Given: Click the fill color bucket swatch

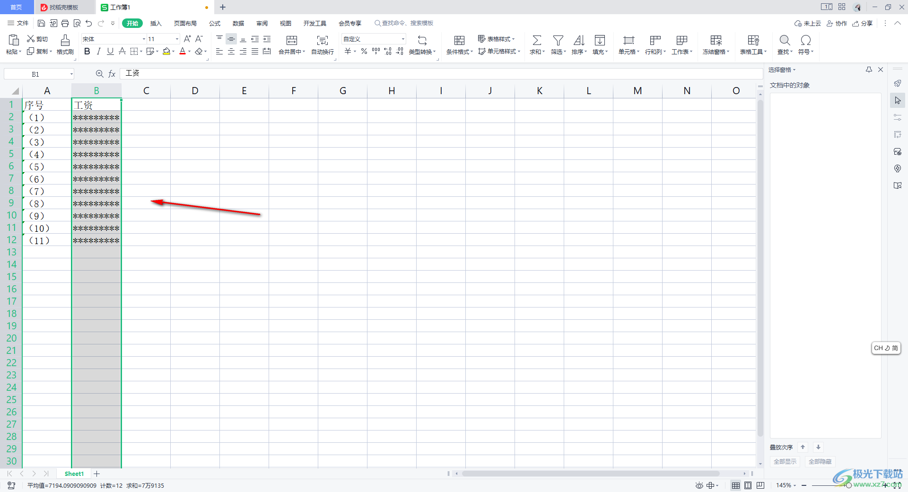Looking at the screenshot, I should (166, 51).
